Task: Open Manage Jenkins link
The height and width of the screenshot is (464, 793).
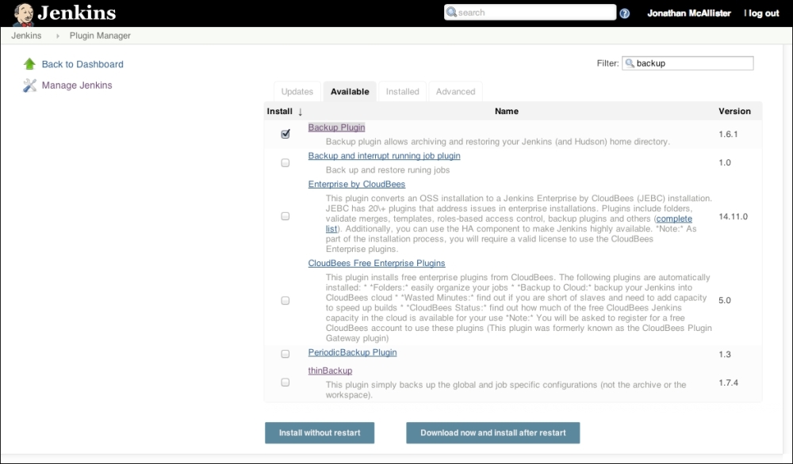Action: tap(77, 86)
